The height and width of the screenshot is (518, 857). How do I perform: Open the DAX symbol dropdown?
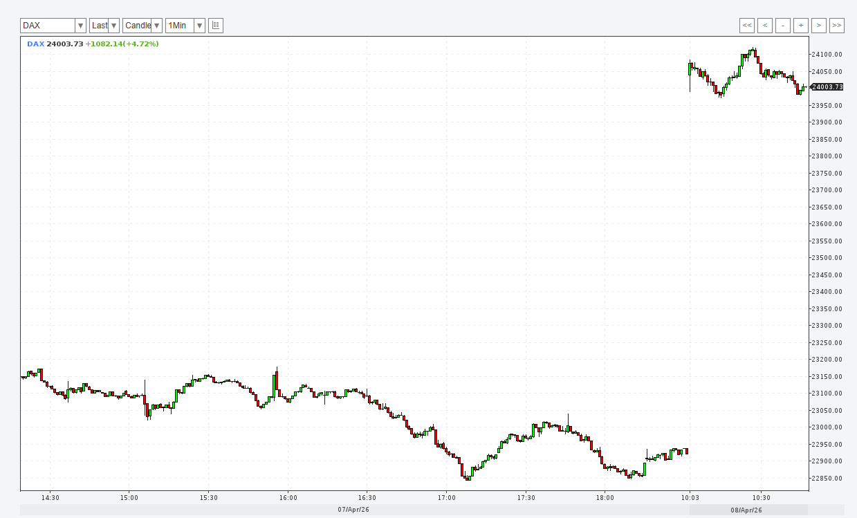pos(53,26)
